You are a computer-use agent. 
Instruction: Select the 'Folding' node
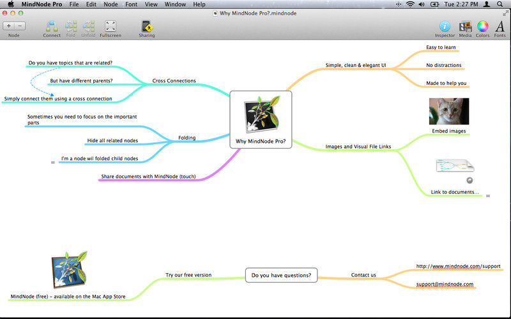click(x=187, y=138)
